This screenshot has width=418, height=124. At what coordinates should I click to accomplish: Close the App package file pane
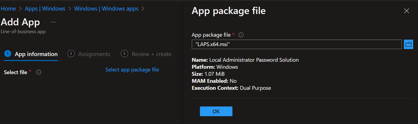point(406,11)
